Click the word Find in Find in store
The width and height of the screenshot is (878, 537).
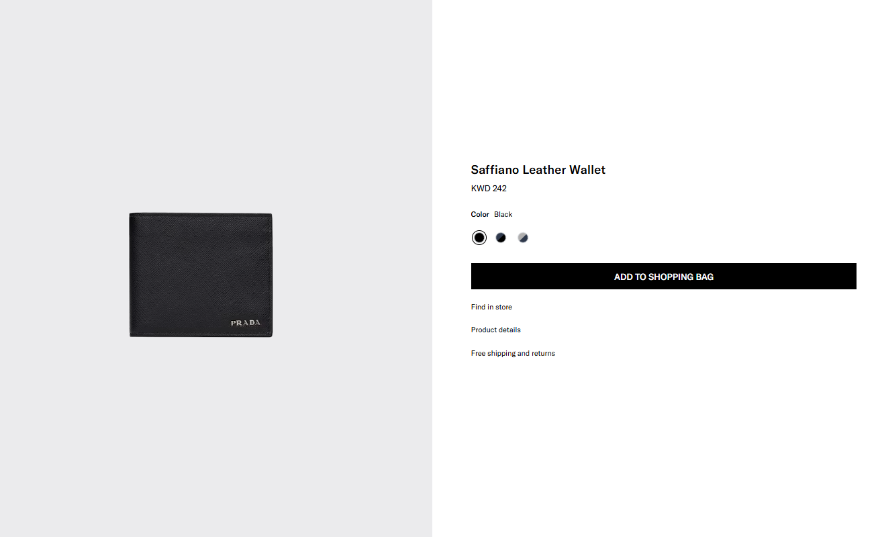click(478, 307)
